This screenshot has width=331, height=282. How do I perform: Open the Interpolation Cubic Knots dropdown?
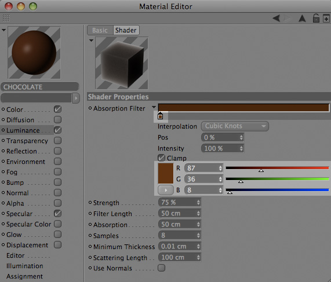click(235, 126)
